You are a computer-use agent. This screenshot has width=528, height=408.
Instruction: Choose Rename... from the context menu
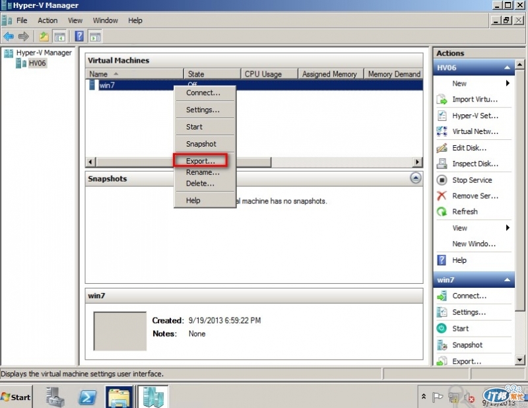(205, 172)
